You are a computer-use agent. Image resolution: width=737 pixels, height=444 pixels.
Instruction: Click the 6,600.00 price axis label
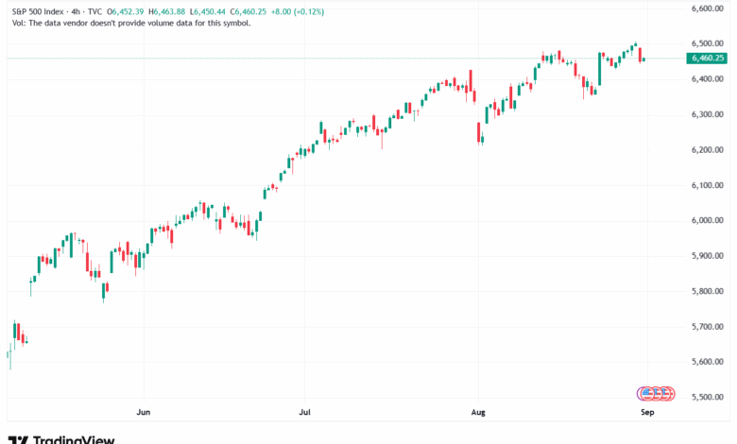pyautogui.click(x=707, y=9)
